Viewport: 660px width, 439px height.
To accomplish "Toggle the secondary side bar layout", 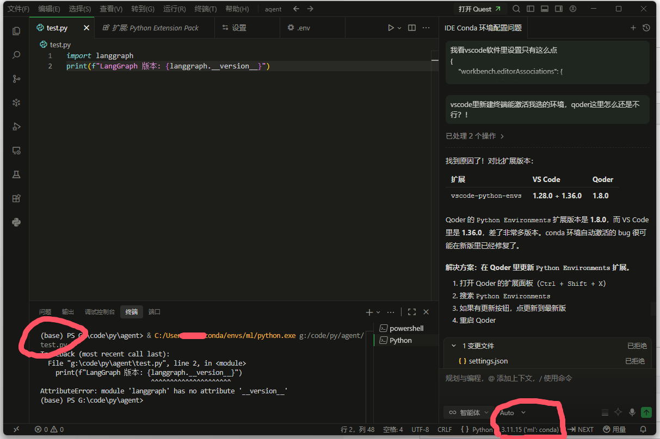I will (559, 9).
